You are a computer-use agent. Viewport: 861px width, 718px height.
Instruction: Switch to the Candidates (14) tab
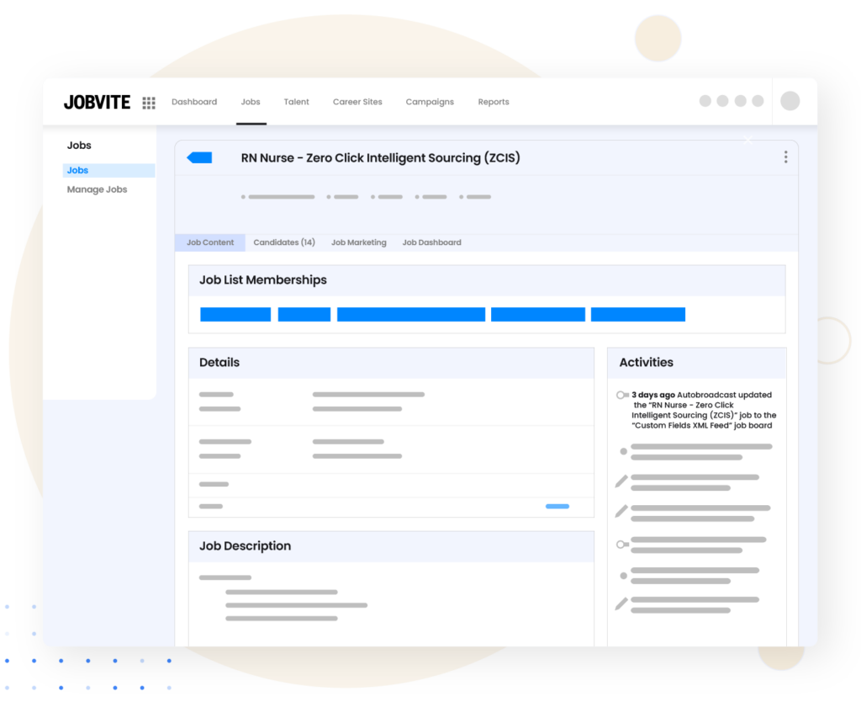click(284, 242)
